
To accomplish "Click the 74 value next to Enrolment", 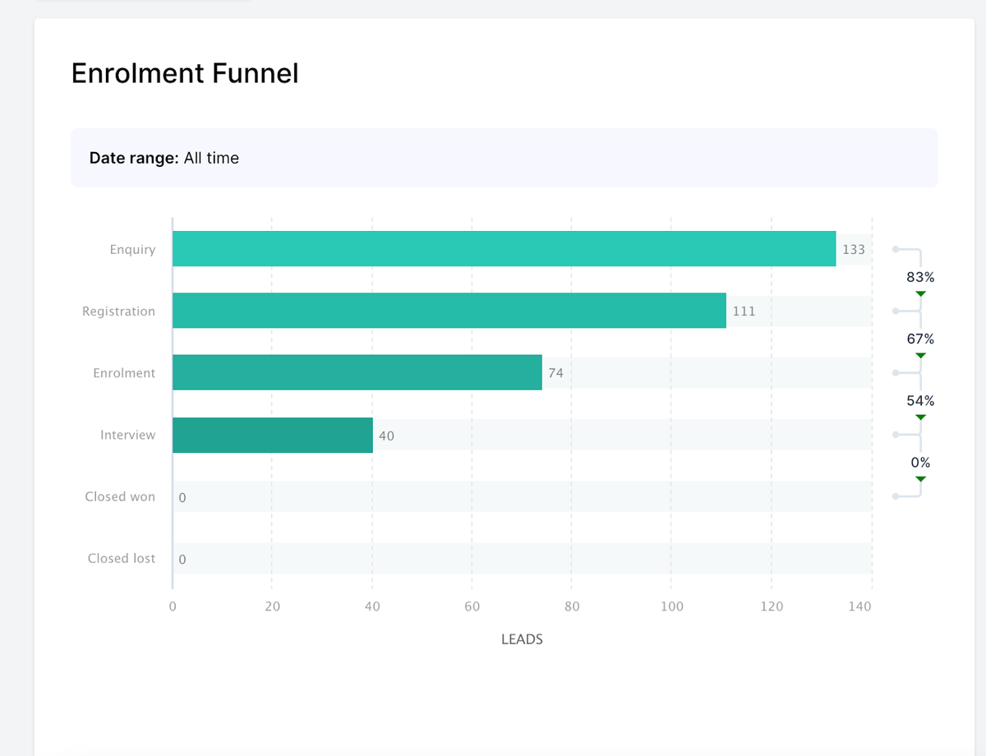I will pos(555,373).
